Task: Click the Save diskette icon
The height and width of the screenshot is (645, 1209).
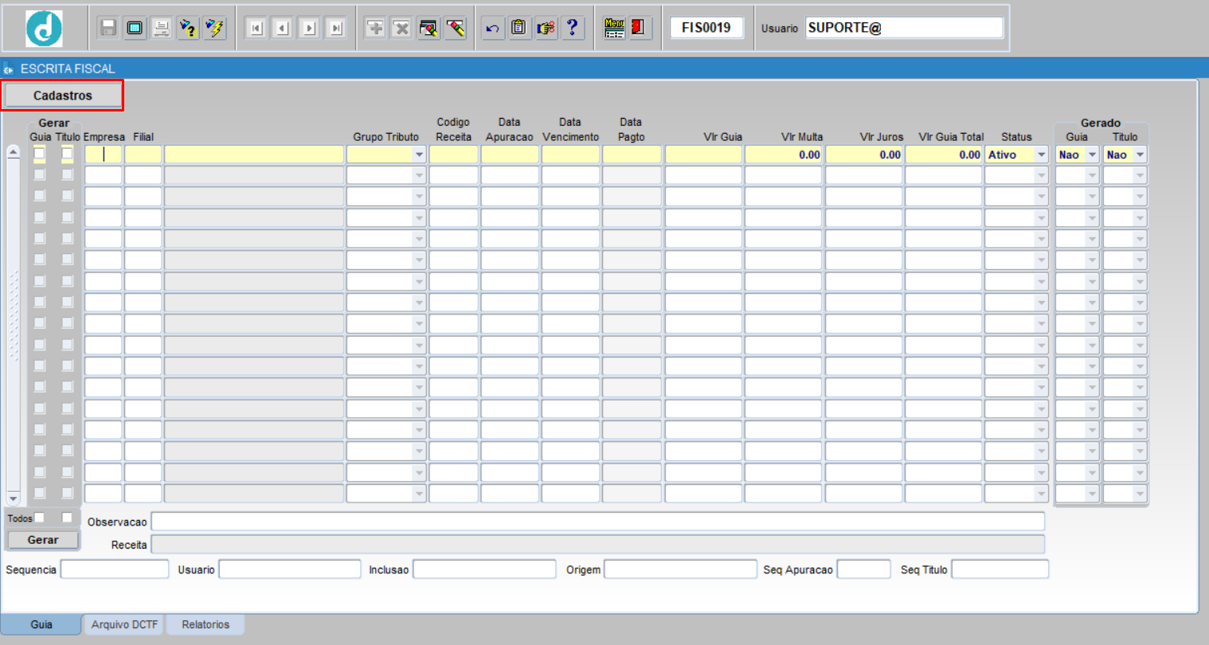Action: (108, 28)
